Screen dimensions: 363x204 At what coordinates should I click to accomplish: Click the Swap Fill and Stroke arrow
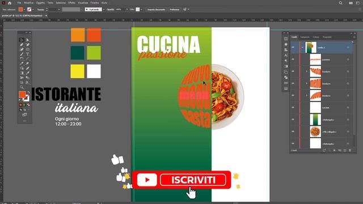tap(28, 92)
